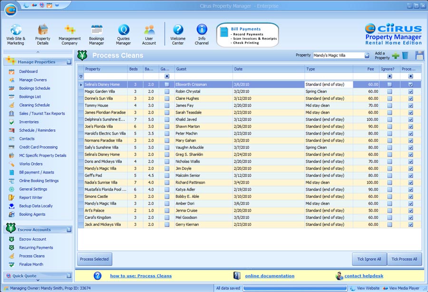
Task: Click the Booking Agents icon
Action: click(x=11, y=214)
